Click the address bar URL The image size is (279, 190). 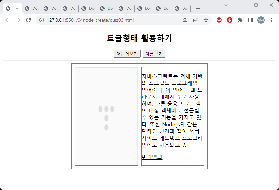coord(90,20)
